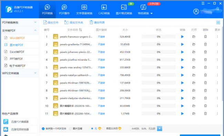Change rotation 不旋转 for row 1
Screen dimensions: 224x136
(101, 37)
